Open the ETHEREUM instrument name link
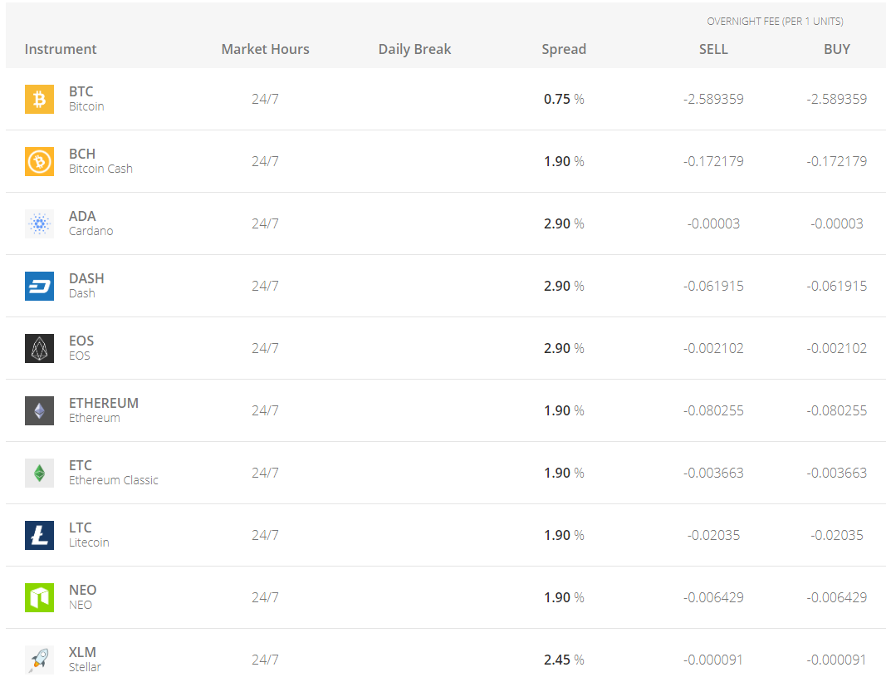The width and height of the screenshot is (886, 687). click(x=104, y=403)
